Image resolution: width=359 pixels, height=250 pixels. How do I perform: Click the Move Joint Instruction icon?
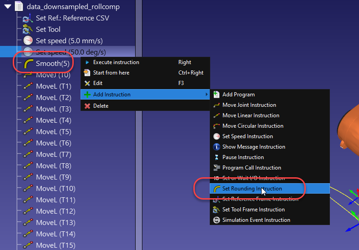(217, 105)
